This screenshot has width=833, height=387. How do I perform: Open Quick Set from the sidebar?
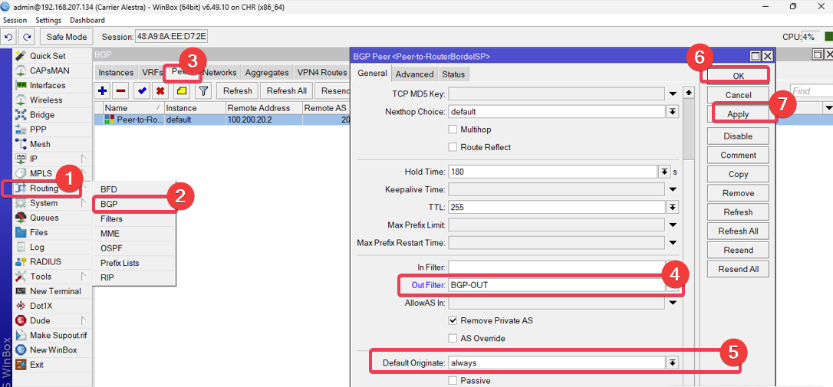48,56
